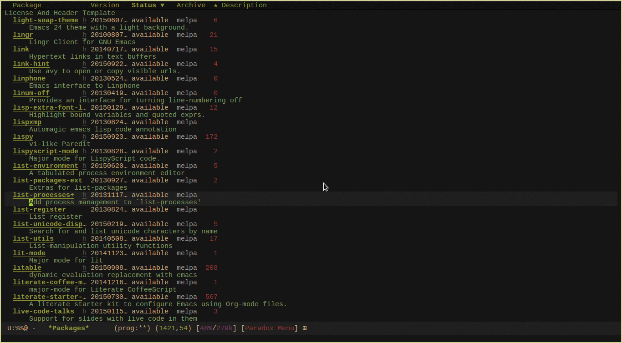This screenshot has width=622, height=343.
Task: Click the *Packages* buffer name in modeline
Action: (x=68, y=328)
